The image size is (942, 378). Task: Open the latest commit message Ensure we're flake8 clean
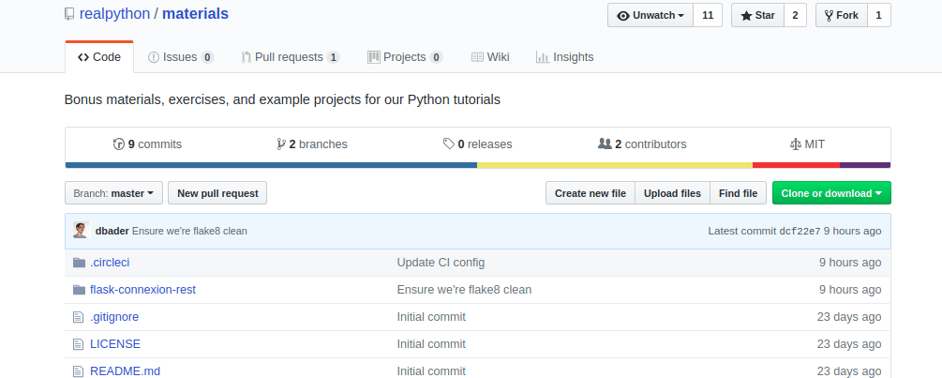[x=189, y=231]
